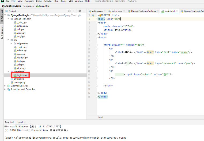Select manage.py in project tree
Viewport: 204px width, 141px height.
coord(19,82)
